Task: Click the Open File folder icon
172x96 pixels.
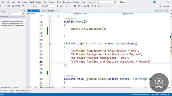Action: (13, 6)
